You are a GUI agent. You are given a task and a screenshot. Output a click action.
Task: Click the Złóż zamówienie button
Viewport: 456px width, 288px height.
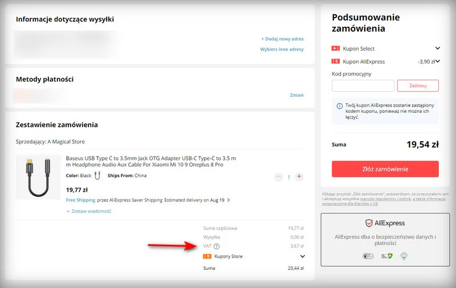[x=385, y=169]
